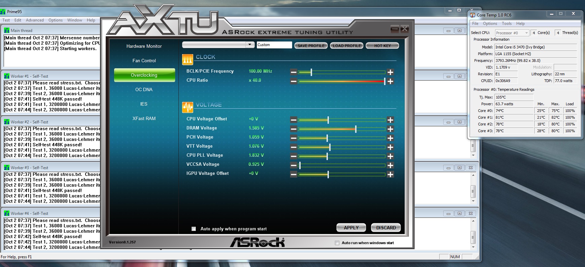Screen dimensions: 585x267
Task: Open Prime95 Window menu
Action: (75, 20)
